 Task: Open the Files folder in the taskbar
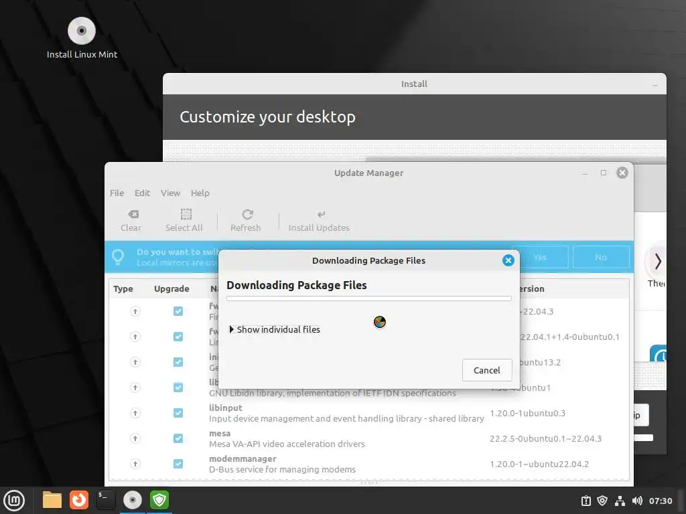click(x=52, y=500)
